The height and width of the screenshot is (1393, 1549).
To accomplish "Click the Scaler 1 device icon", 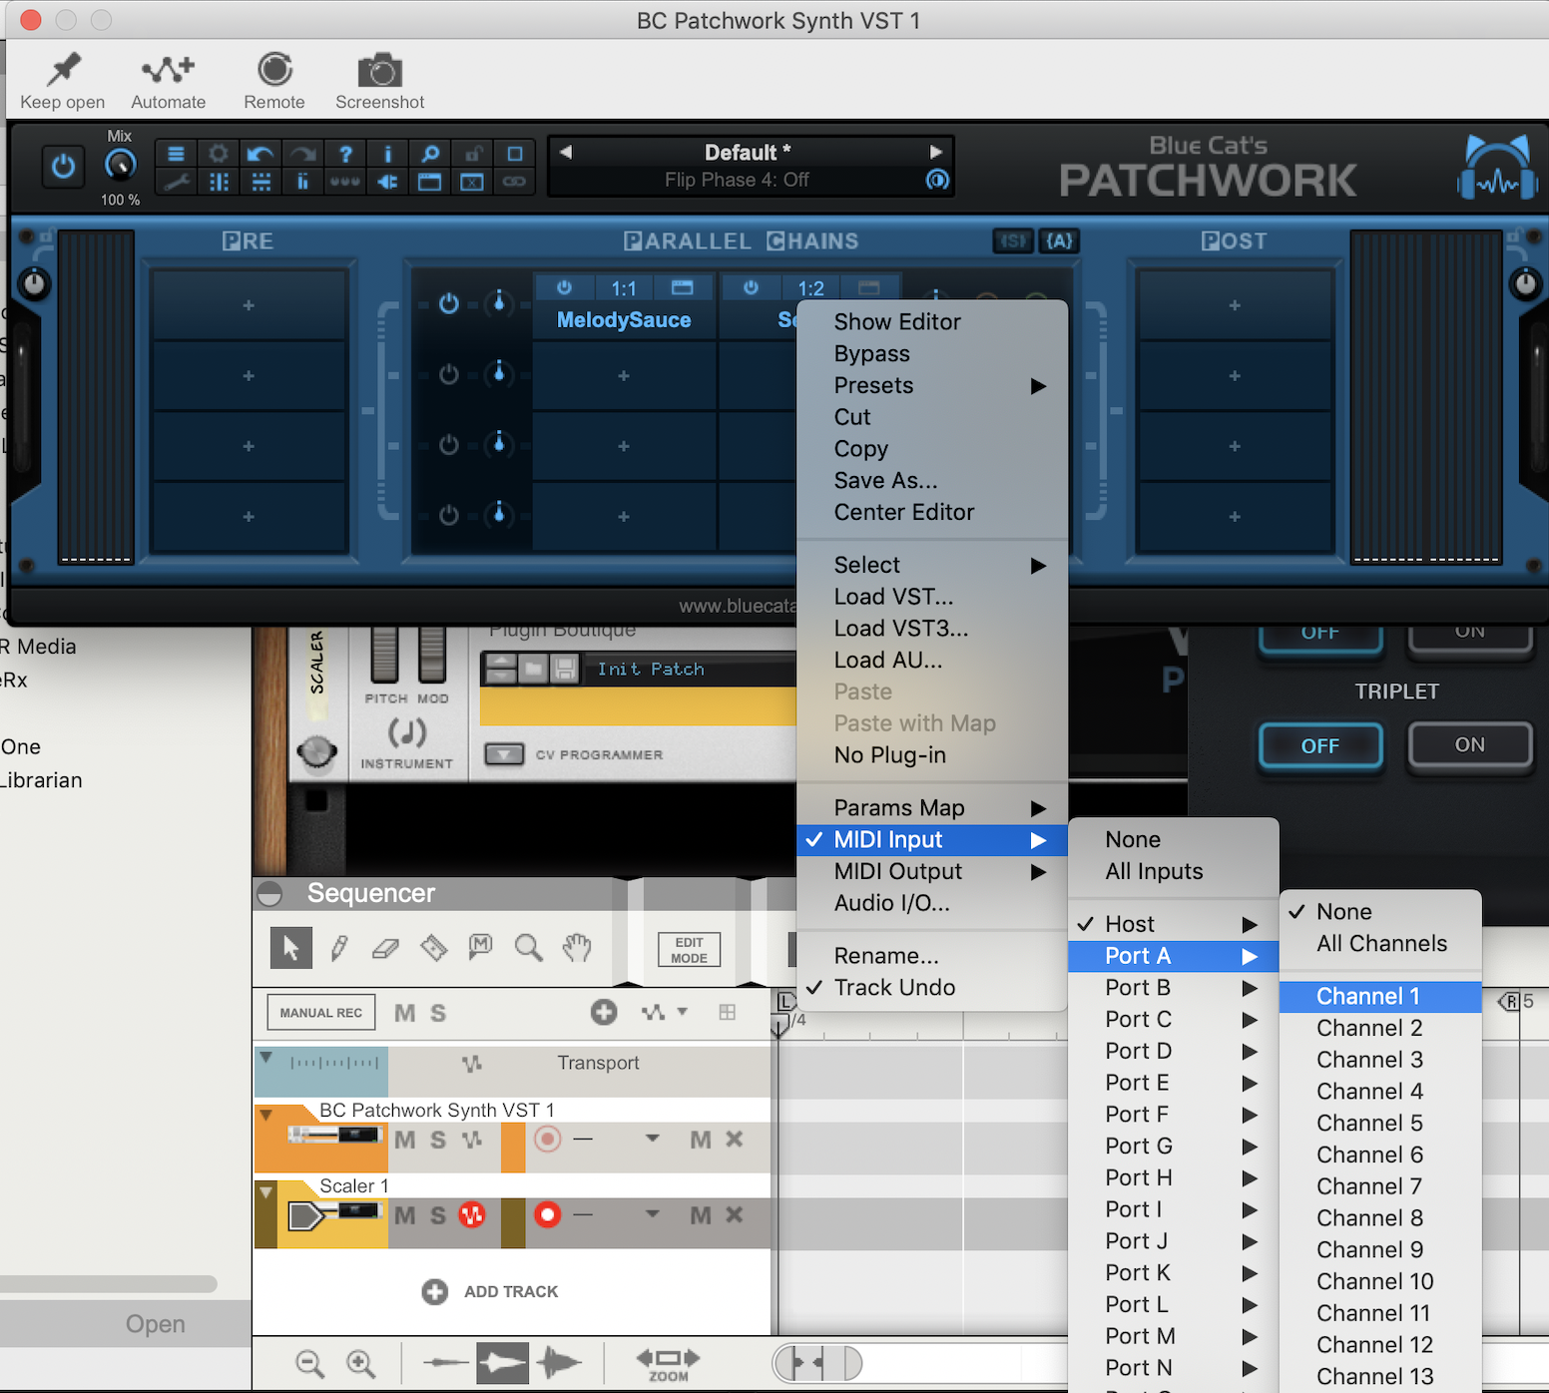I will [x=333, y=1214].
